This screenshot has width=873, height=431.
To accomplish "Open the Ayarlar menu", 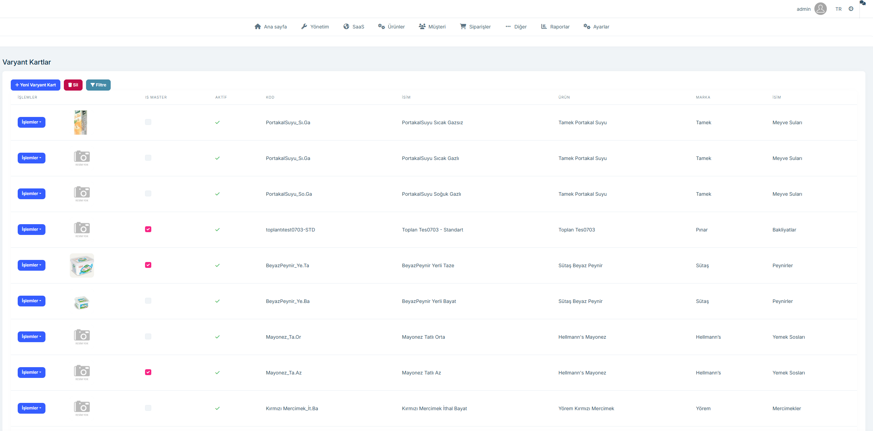I will (x=596, y=27).
